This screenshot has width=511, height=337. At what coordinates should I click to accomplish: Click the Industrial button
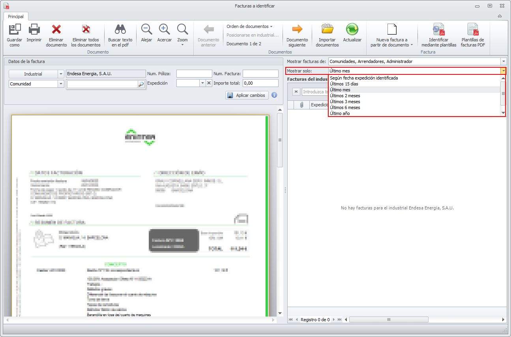(33, 74)
